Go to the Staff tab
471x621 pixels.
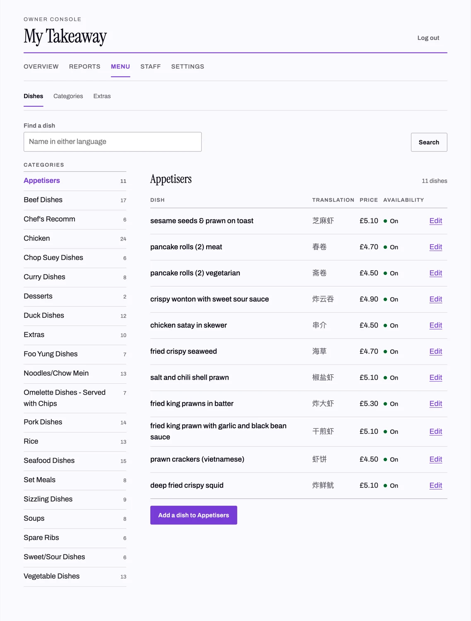151,67
